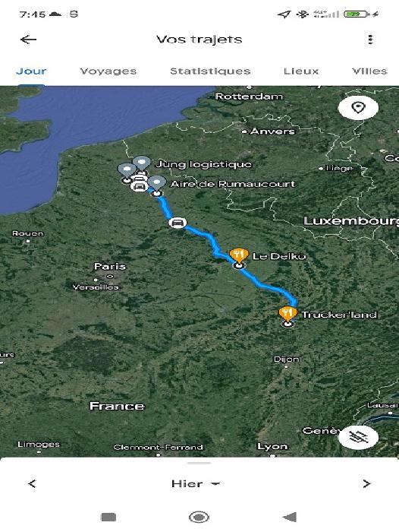This screenshot has height=532, width=399.
Task: Toggle the satellite layer button
Action: [358, 437]
